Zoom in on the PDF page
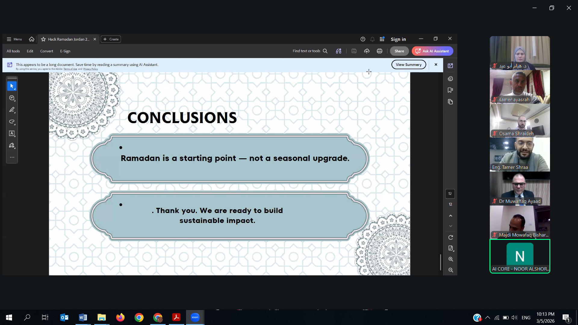This screenshot has height=325, width=578. tap(450, 259)
